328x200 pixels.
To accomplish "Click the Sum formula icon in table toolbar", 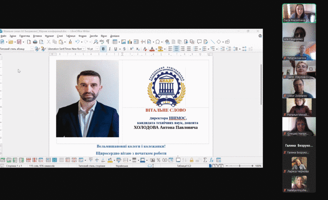I will pos(205,160).
